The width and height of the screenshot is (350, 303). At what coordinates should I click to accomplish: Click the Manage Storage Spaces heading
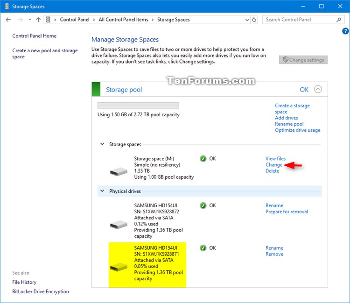click(x=125, y=40)
